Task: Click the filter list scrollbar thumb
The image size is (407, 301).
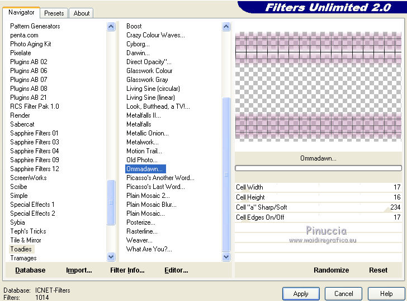Action: (x=226, y=174)
